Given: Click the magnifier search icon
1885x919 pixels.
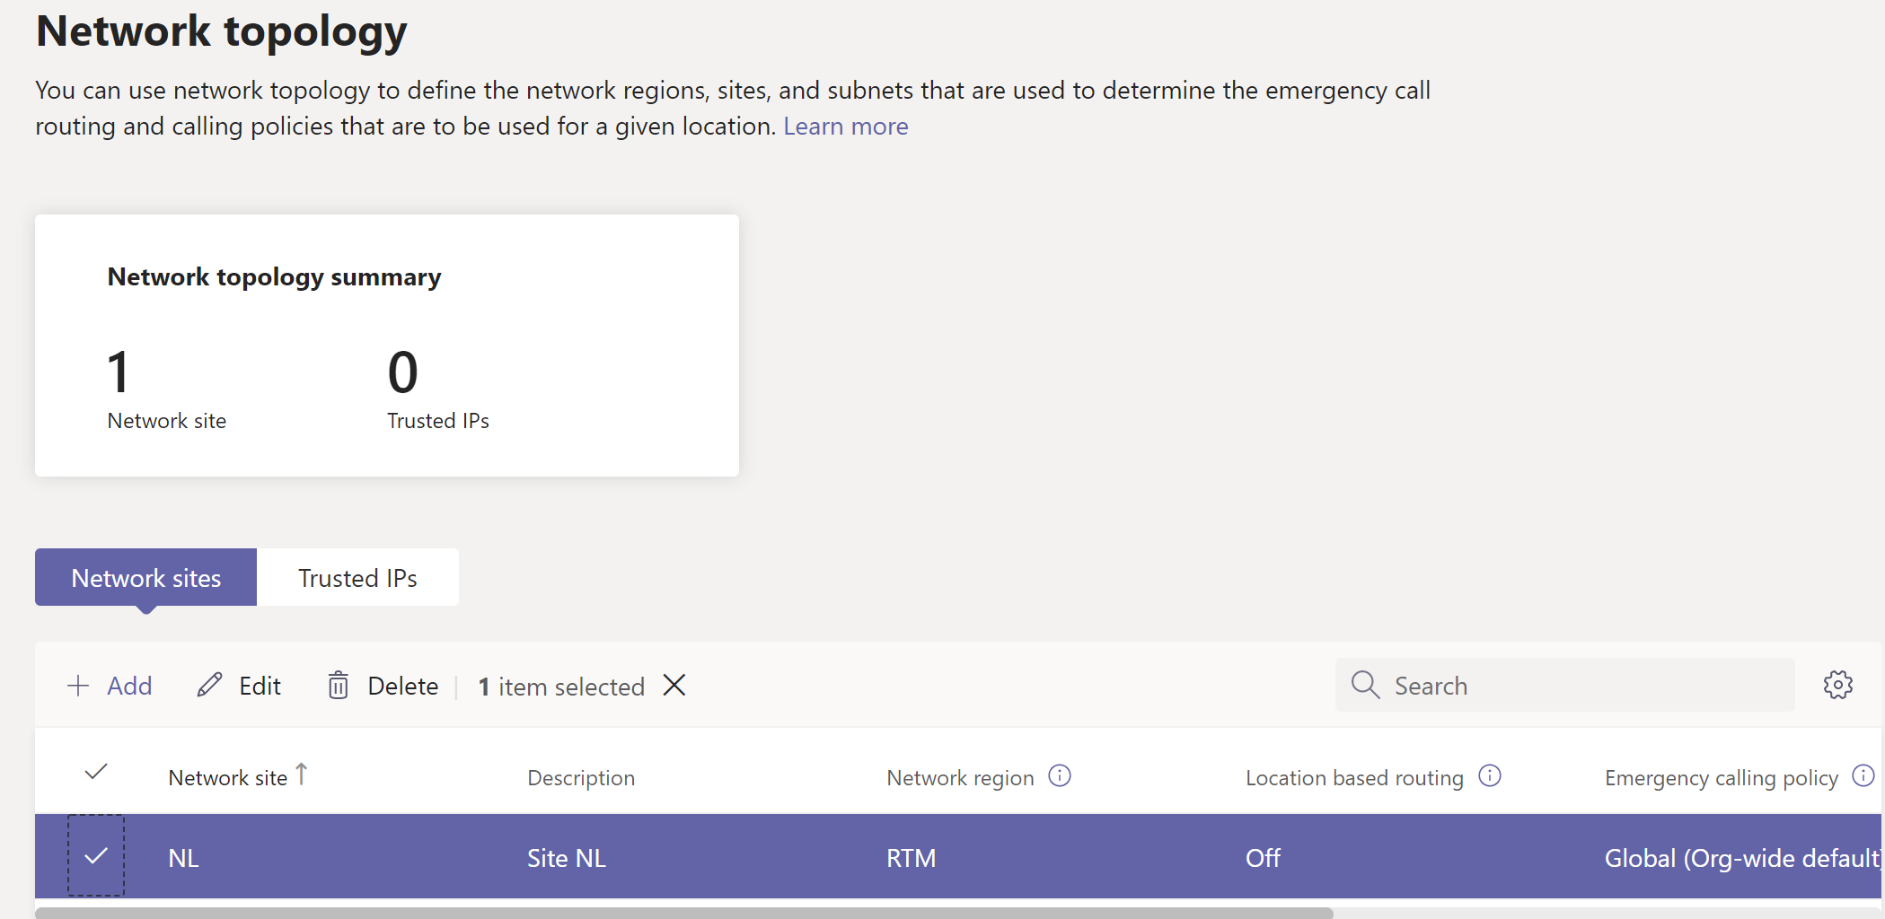Looking at the screenshot, I should [1365, 686].
